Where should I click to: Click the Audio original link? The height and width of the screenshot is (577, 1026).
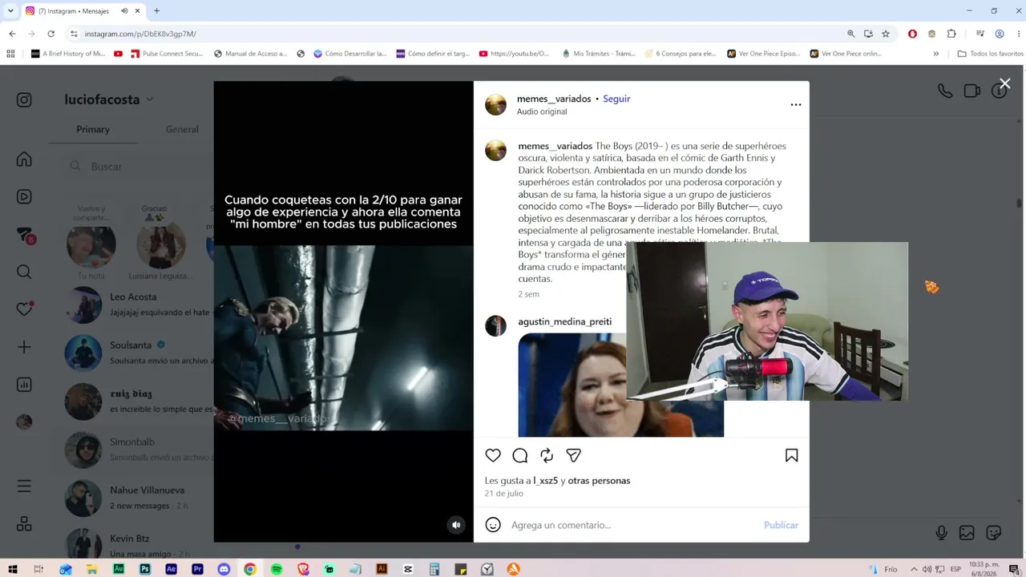pos(542,111)
